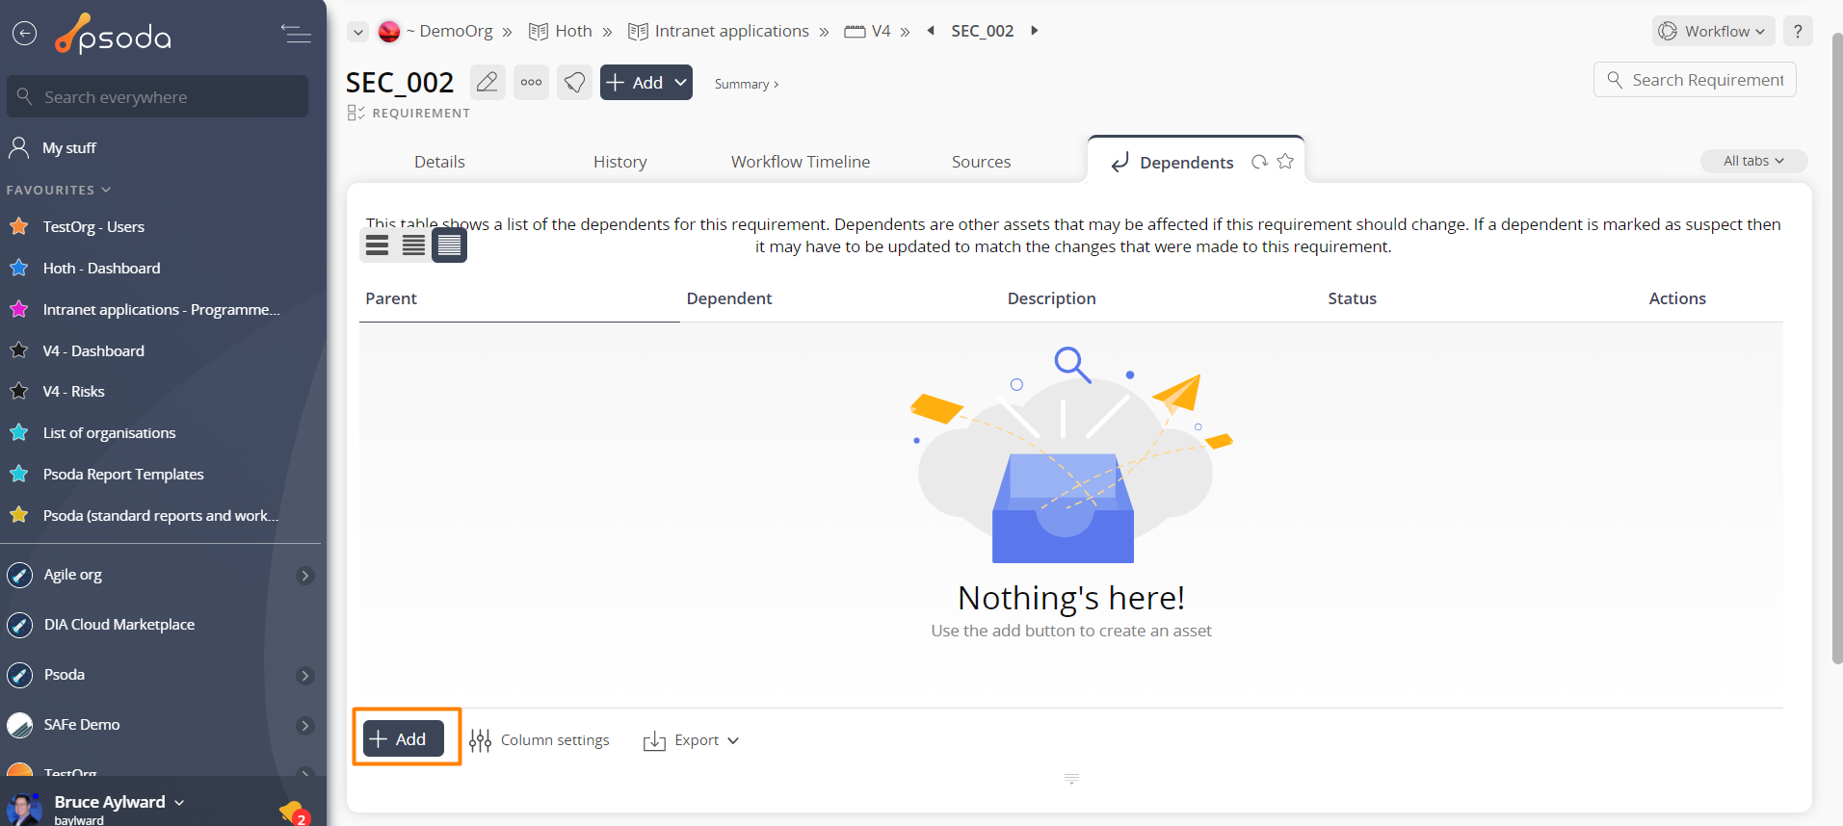Open the Workflow dropdown

pyautogui.click(x=1714, y=31)
